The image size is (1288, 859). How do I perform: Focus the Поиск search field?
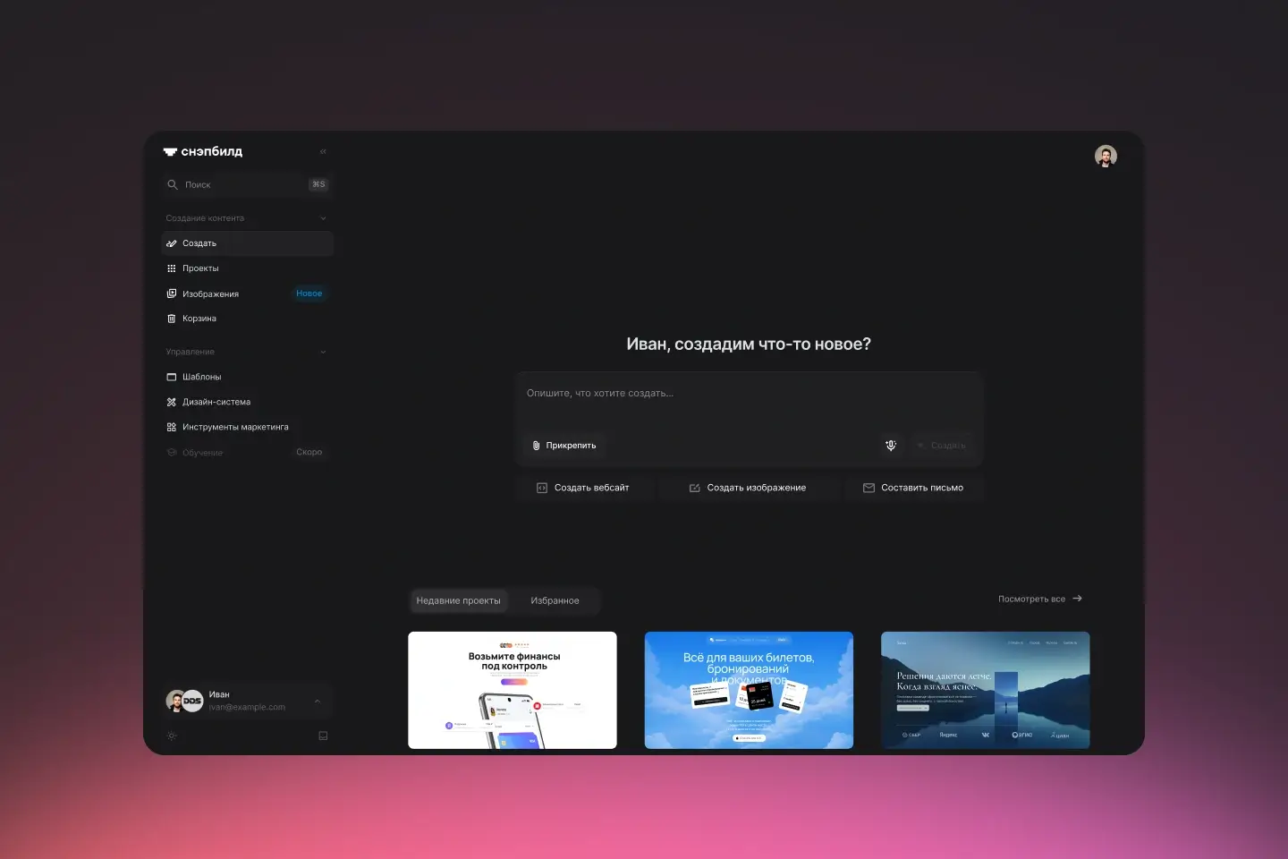point(241,185)
